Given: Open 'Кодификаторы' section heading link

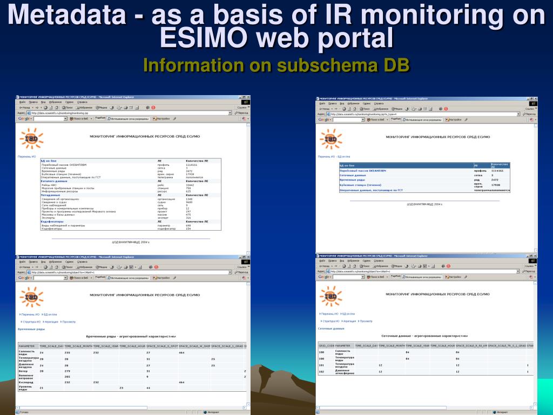Looking at the screenshot, I should coord(52,222).
